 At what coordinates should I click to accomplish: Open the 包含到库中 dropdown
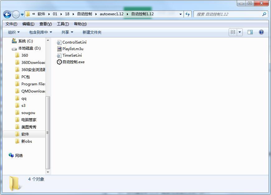pyautogui.click(x=40, y=32)
